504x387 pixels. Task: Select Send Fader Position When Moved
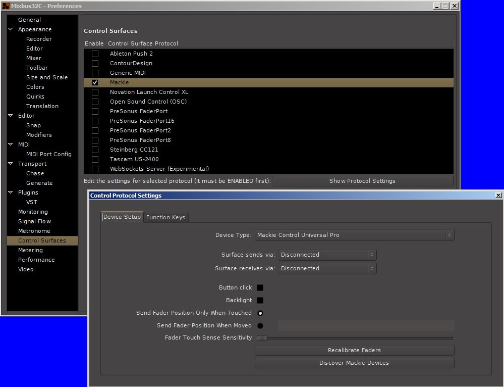(260, 325)
